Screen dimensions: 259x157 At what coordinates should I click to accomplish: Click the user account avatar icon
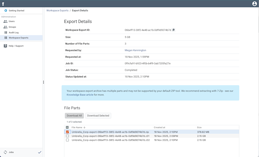pos(254,4)
